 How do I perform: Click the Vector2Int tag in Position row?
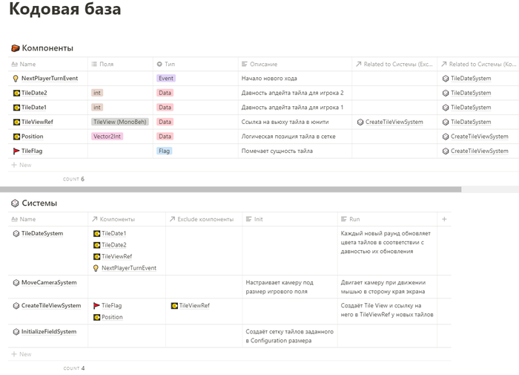(x=105, y=137)
